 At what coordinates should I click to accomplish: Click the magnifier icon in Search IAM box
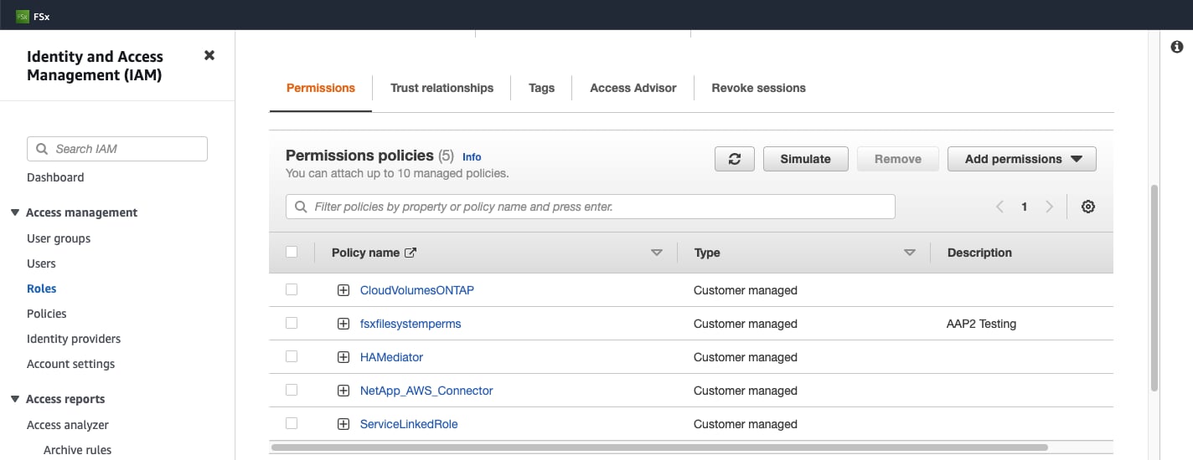pos(43,149)
